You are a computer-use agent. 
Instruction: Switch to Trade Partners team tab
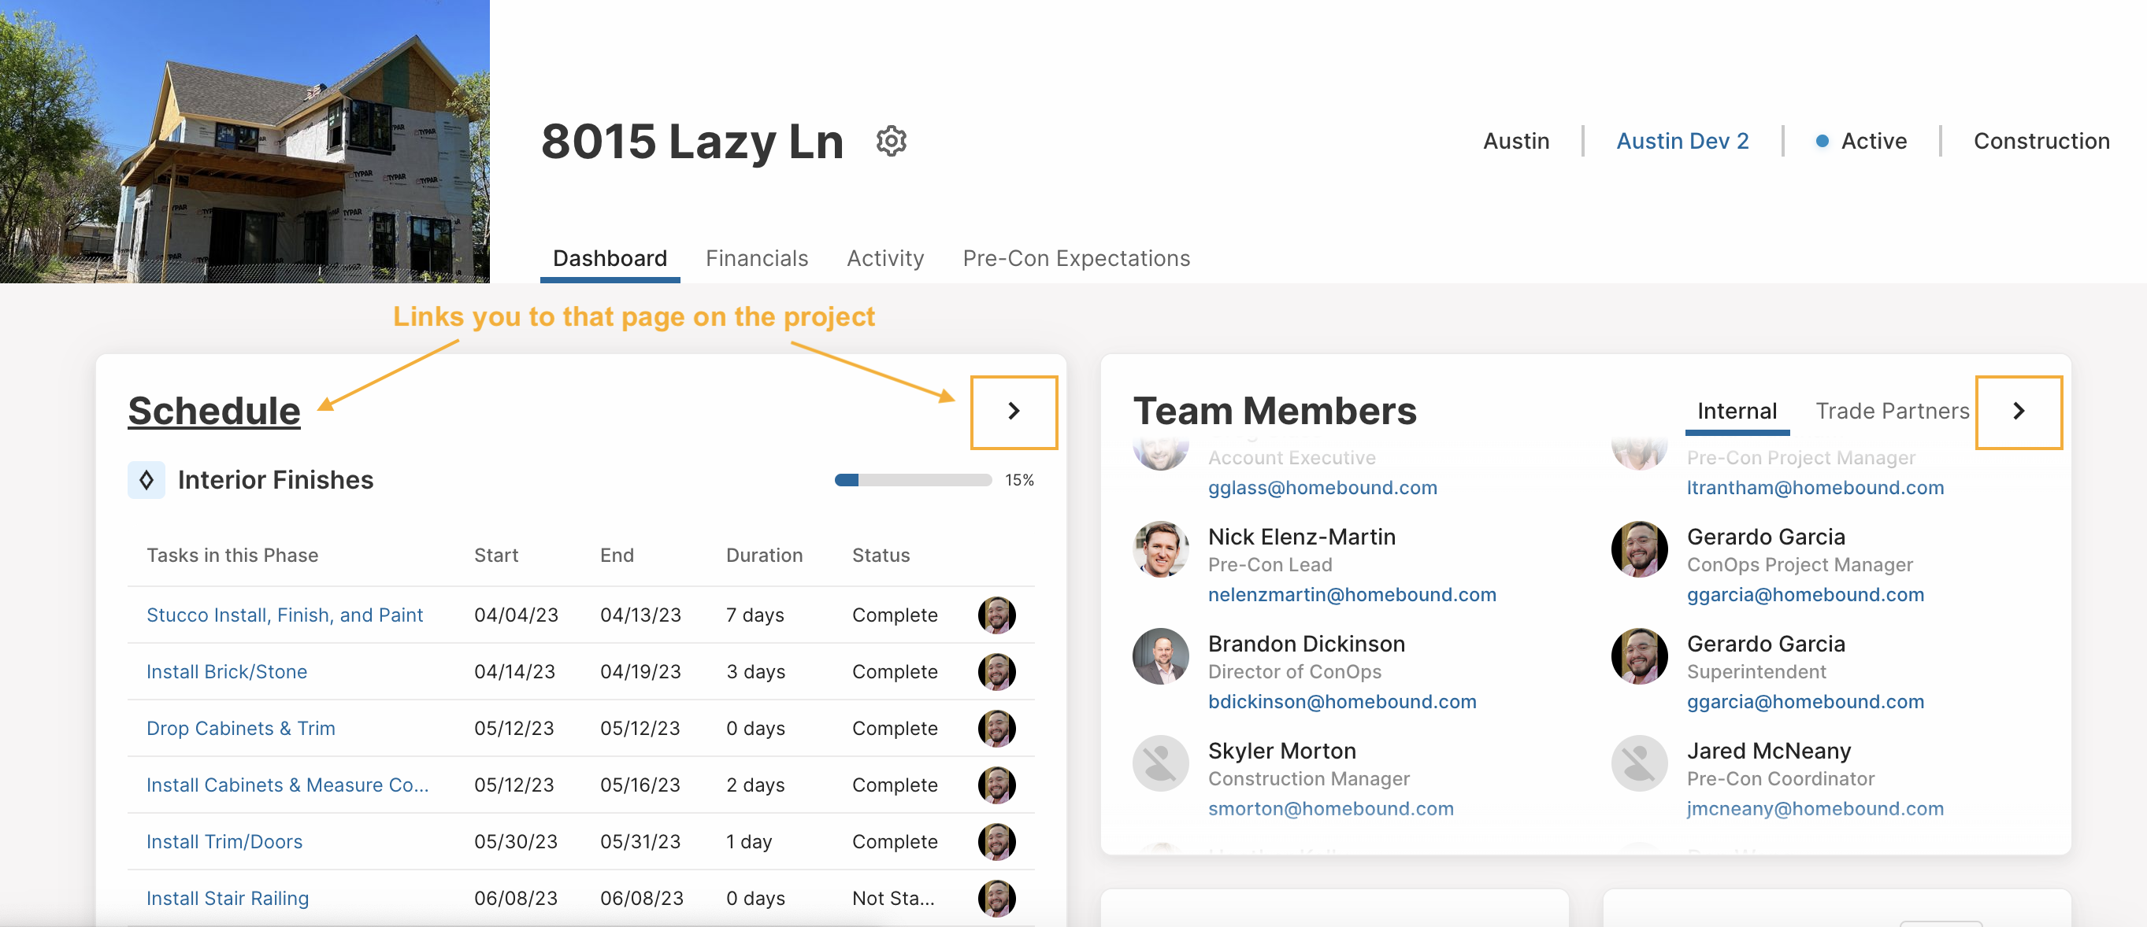click(x=1892, y=412)
